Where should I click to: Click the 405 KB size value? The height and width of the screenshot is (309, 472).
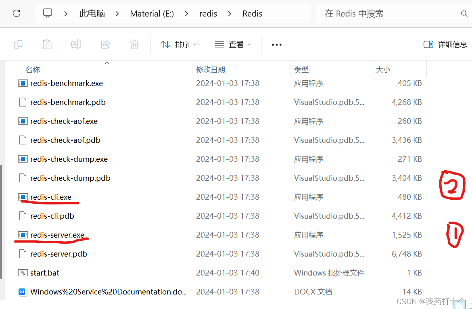pyautogui.click(x=410, y=84)
